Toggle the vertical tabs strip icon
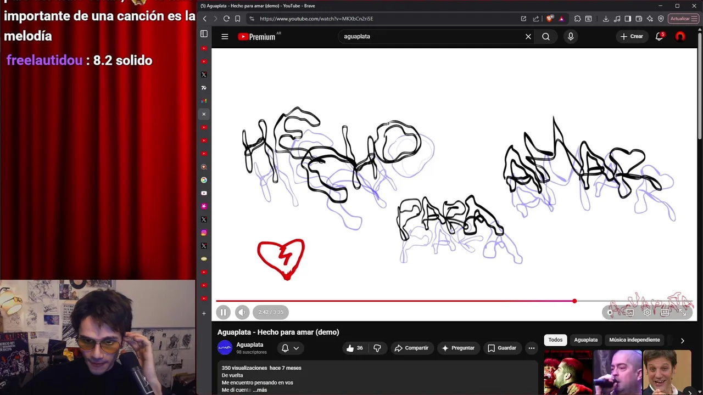703x395 pixels. [x=204, y=34]
